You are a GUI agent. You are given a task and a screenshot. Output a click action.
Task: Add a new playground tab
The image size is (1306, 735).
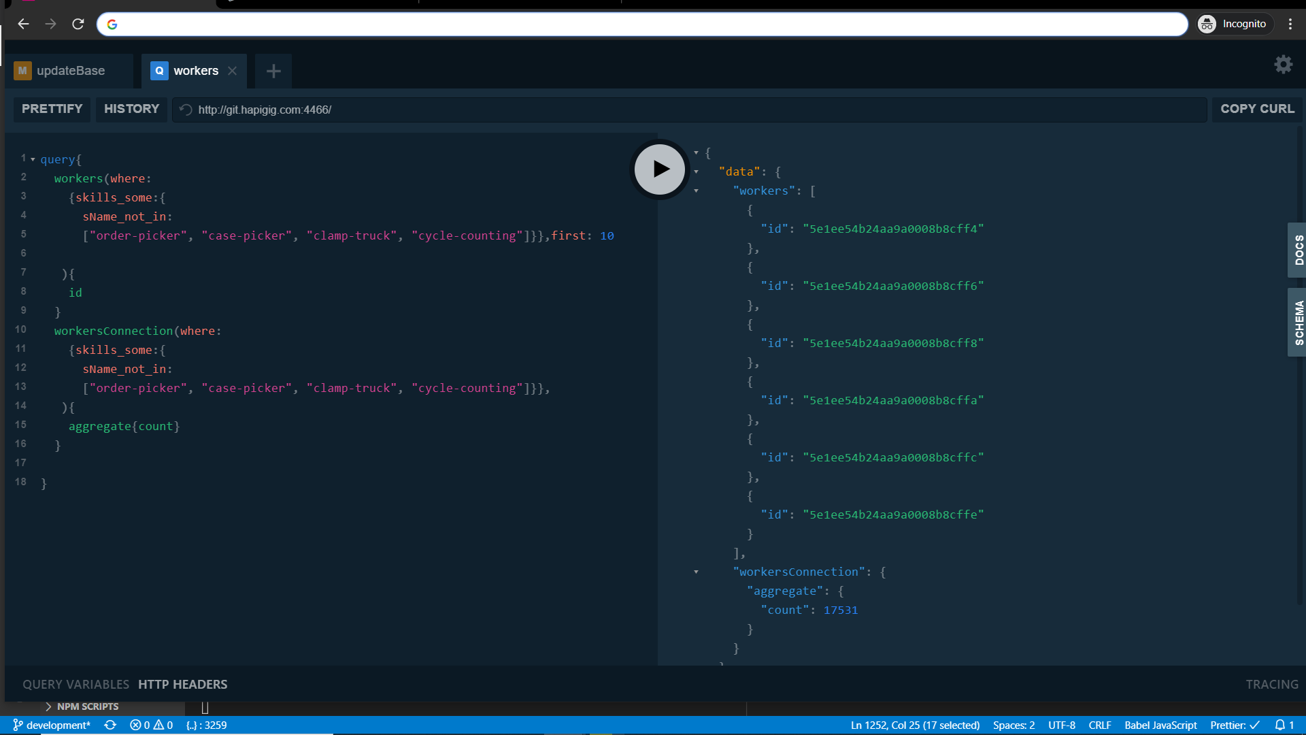coord(273,71)
